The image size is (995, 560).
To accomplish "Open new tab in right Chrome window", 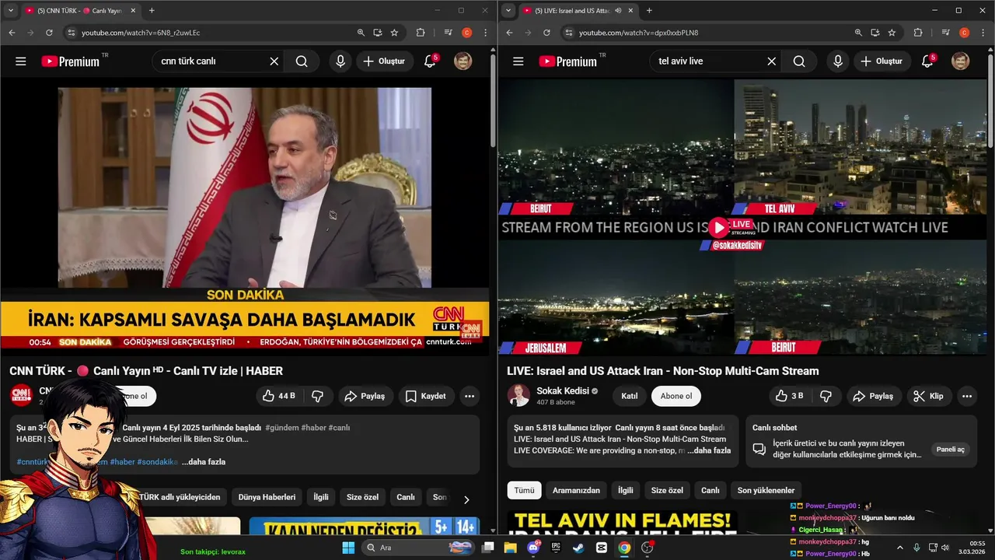I will [x=649, y=10].
